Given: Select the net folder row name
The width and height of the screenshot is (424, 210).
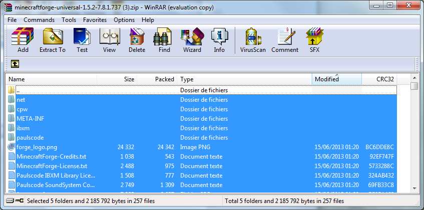Looking at the screenshot, I should point(21,100).
